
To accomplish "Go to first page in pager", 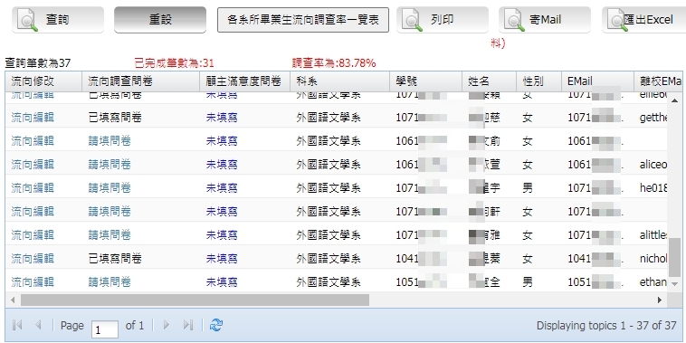I will [x=17, y=325].
